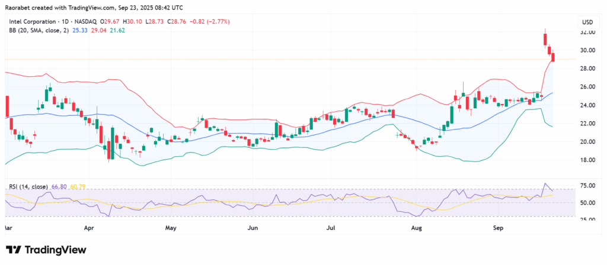Click the 32.00 price axis label
This screenshot has width=607, height=265.
587,33
